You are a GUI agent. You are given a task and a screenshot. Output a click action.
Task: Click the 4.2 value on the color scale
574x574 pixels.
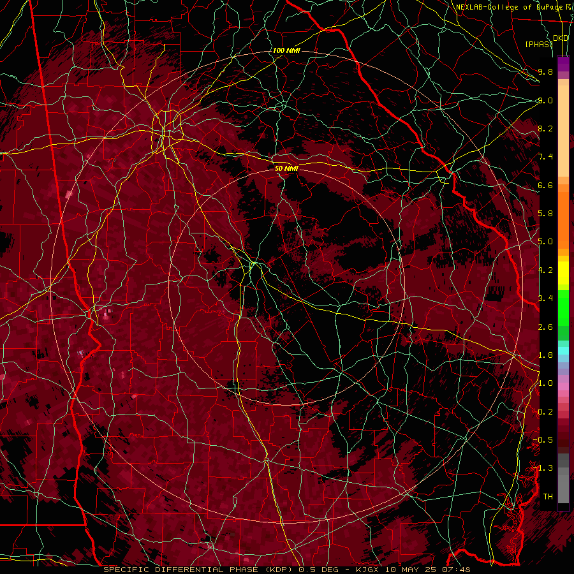click(545, 270)
